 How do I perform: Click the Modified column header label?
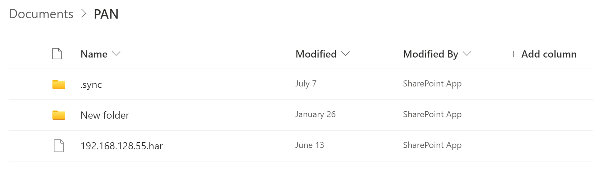[x=316, y=54]
